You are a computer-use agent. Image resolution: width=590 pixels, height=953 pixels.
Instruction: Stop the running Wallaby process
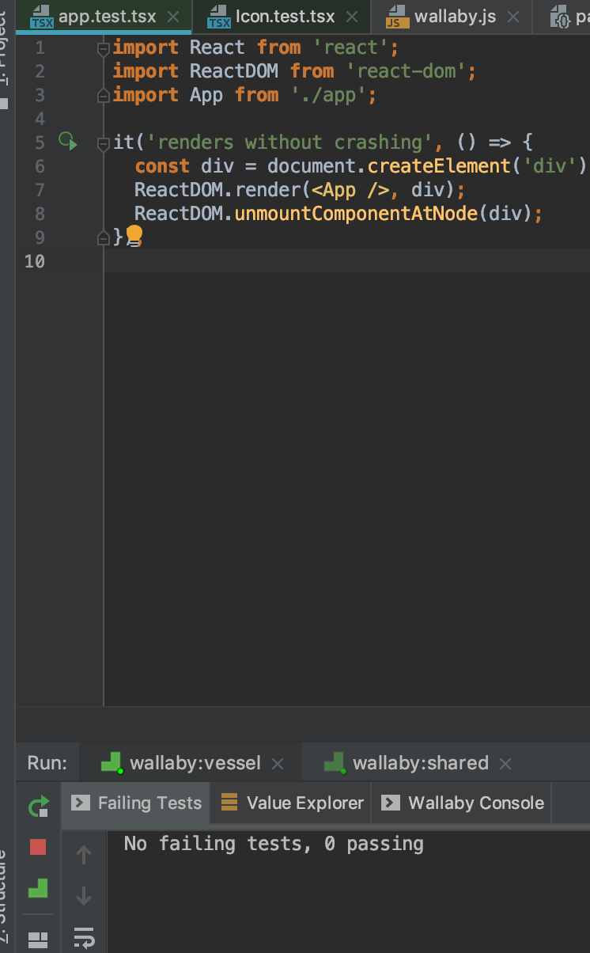click(x=36, y=848)
